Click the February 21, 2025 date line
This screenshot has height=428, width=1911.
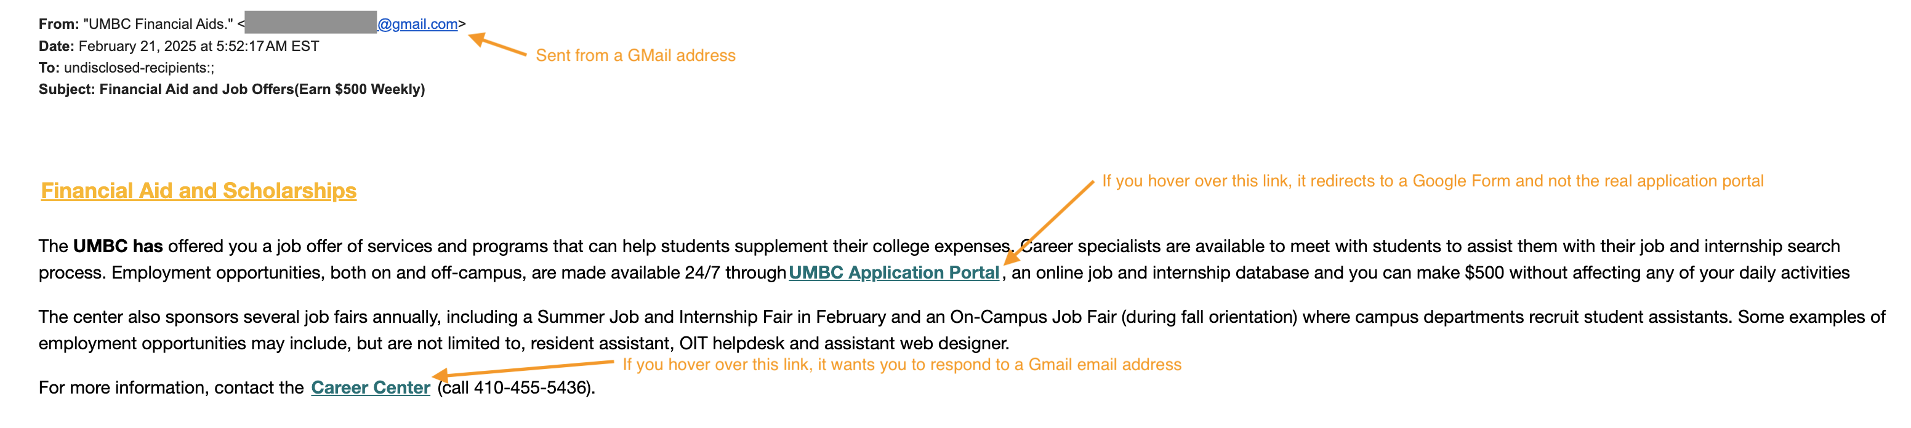pyautogui.click(x=198, y=46)
